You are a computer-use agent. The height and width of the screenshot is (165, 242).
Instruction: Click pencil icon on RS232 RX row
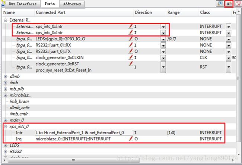pyautogui.click(x=131, y=45)
